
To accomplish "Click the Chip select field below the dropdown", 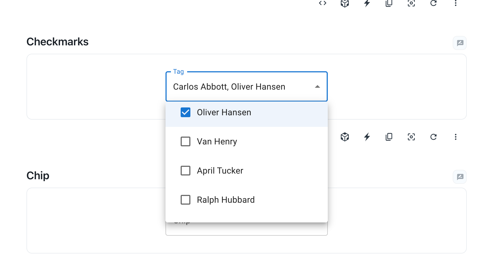I will 246,228.
